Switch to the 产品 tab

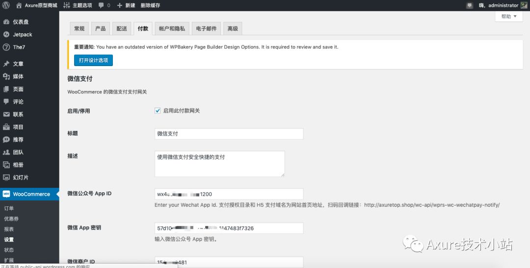(x=101, y=29)
